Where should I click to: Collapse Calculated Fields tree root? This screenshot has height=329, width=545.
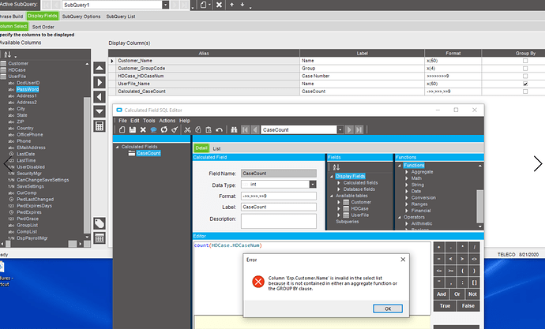(117, 147)
